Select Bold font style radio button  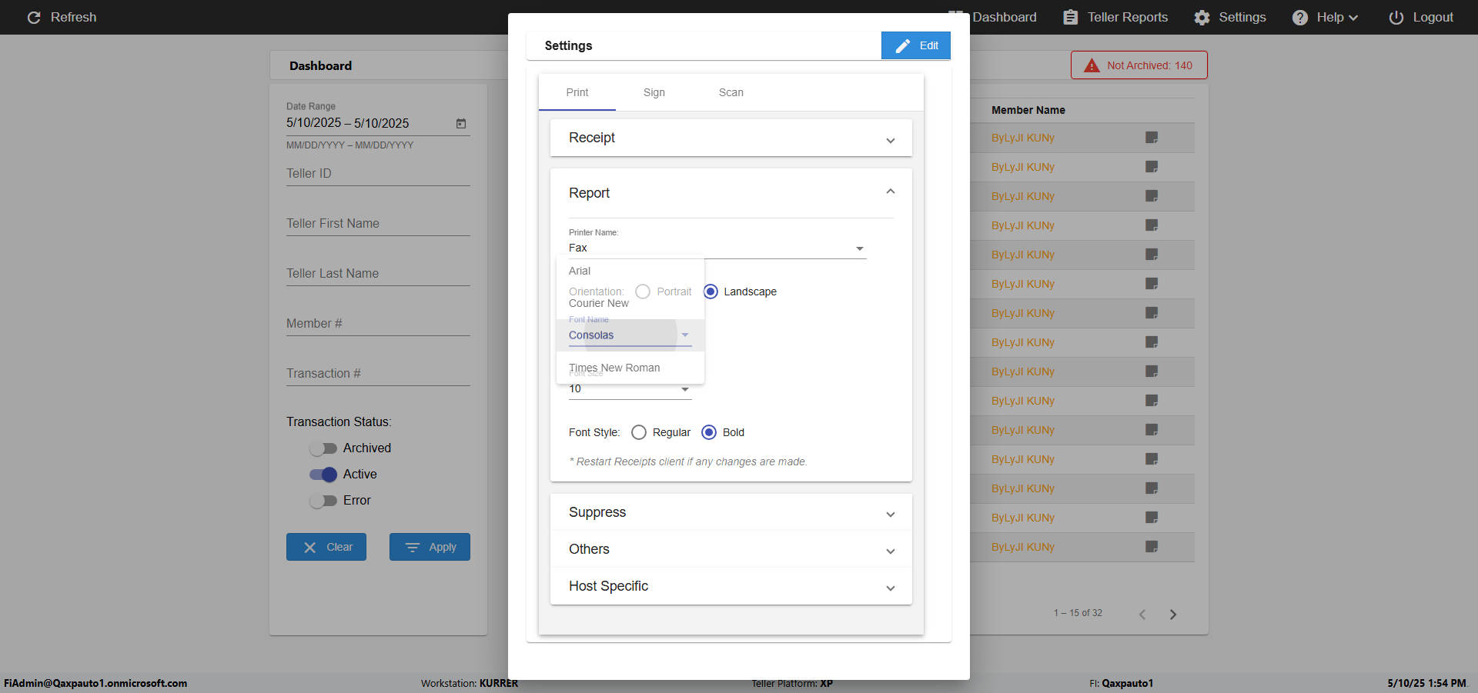(709, 432)
